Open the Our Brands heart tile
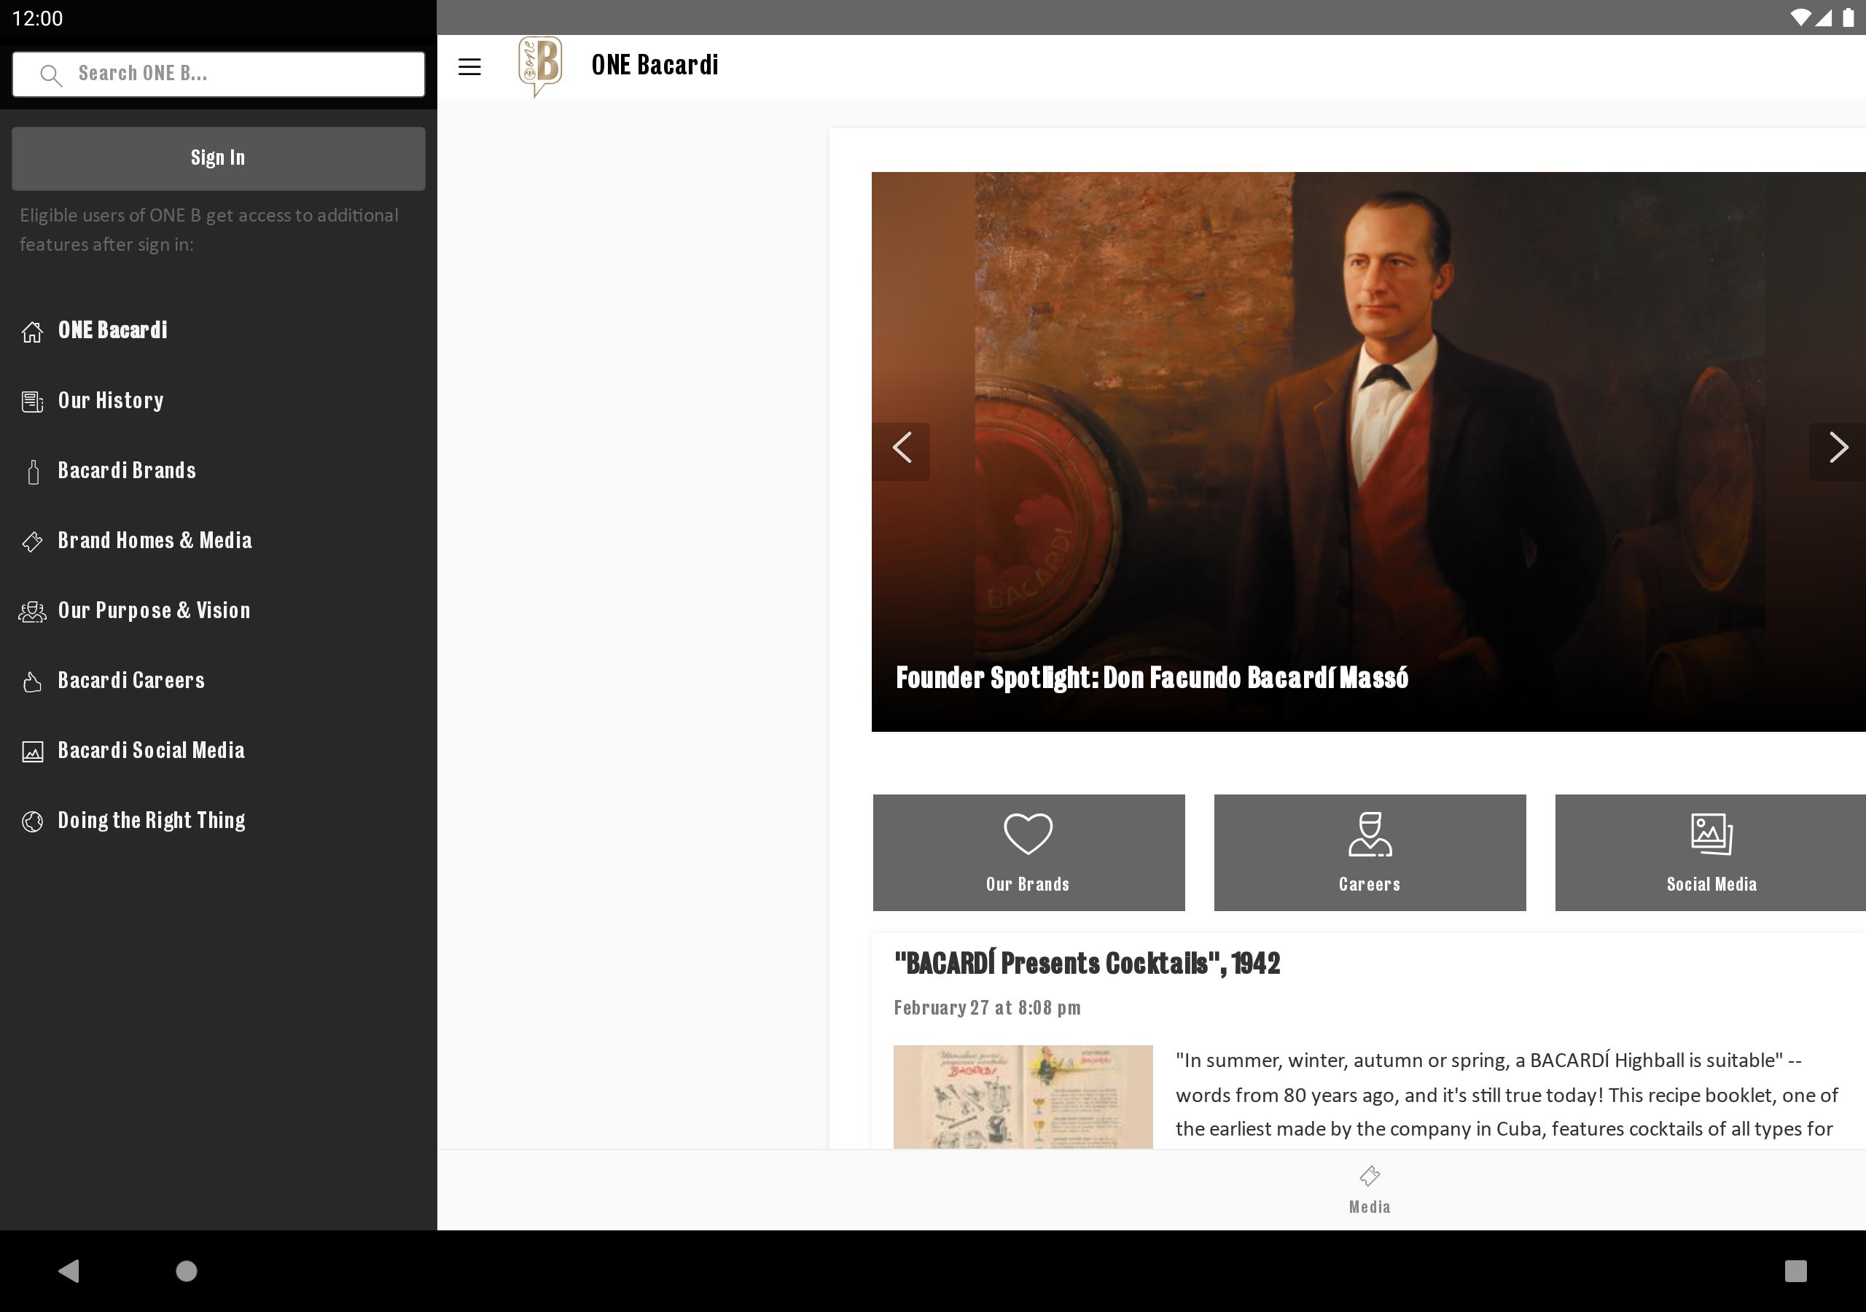 (1028, 852)
